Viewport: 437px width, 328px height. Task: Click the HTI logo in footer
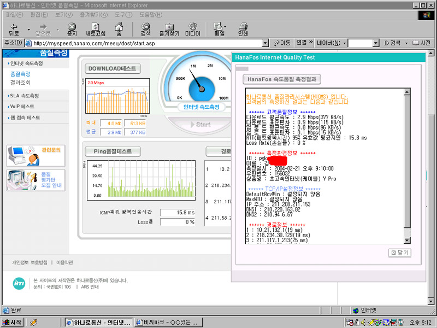click(19, 283)
